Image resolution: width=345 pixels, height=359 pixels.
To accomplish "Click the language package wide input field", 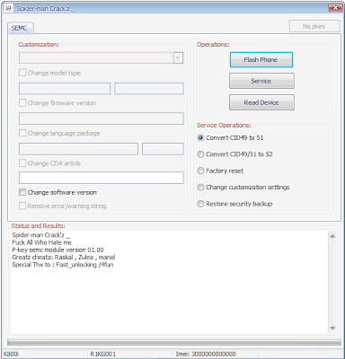I will 78,149.
